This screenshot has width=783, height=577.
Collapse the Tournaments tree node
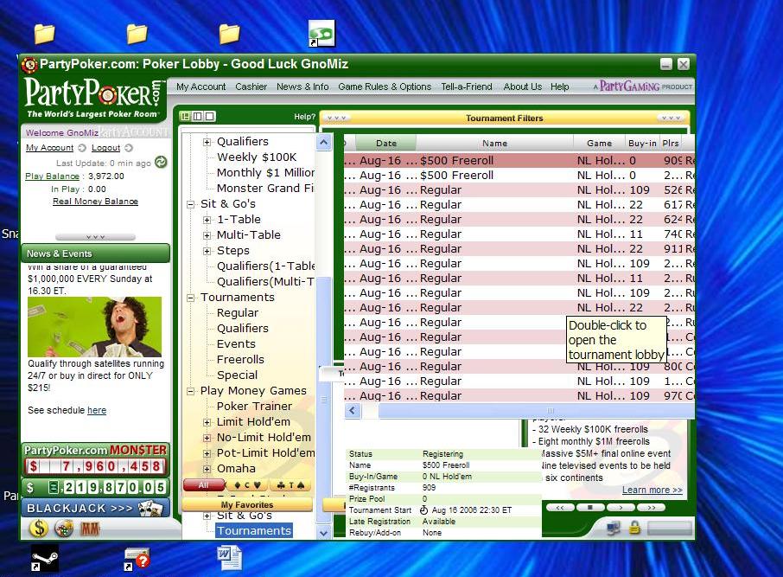[190, 298]
